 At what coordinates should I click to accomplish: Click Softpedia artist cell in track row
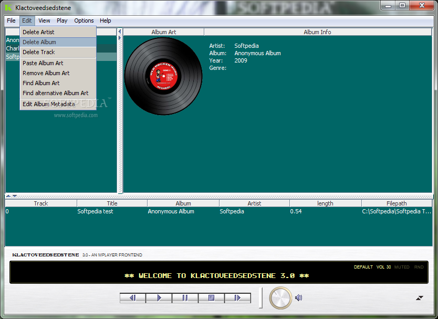[232, 211]
